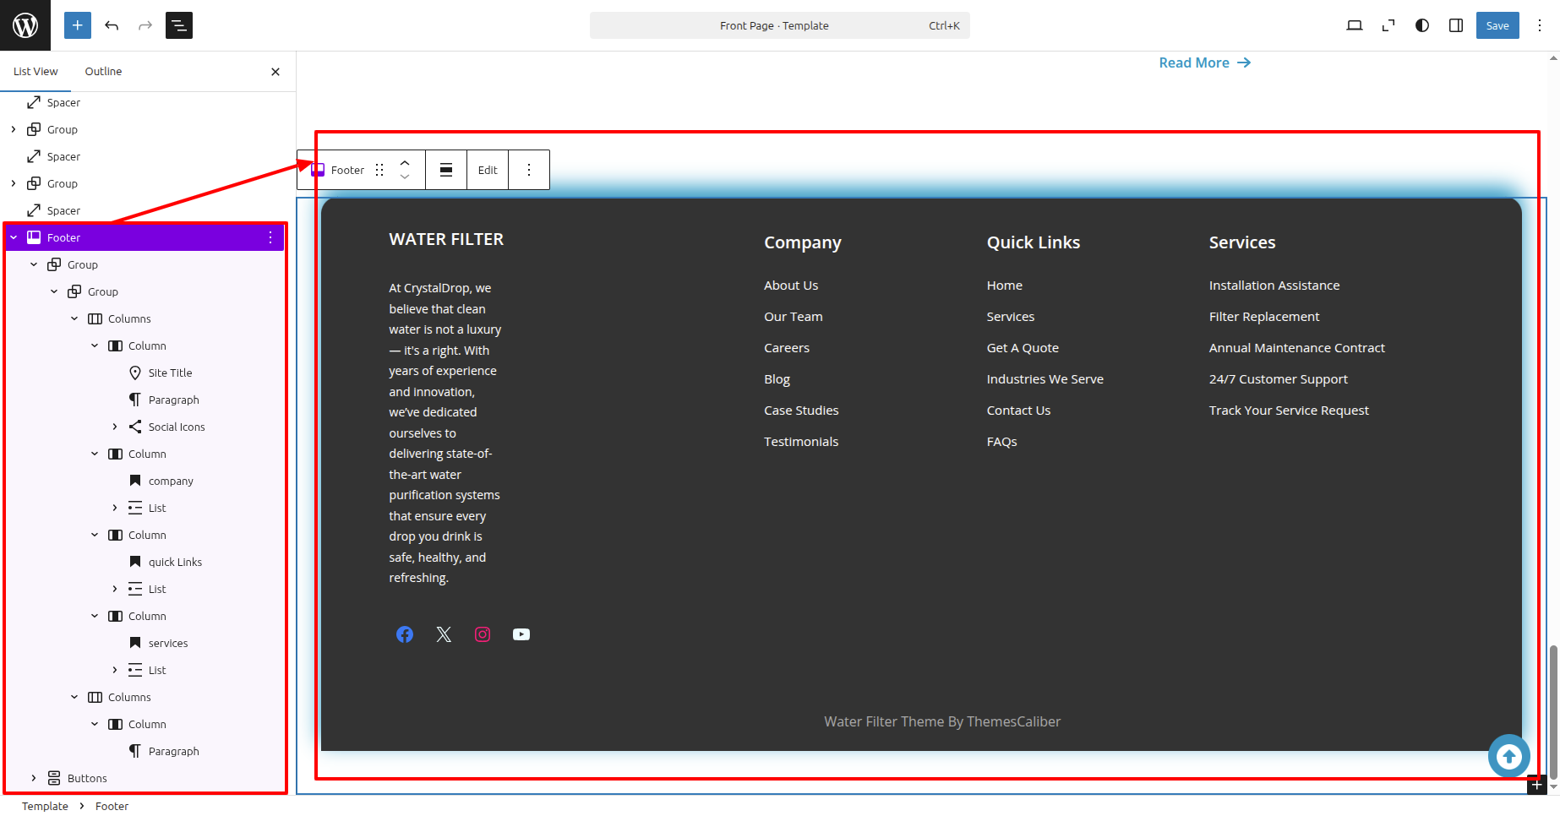The image size is (1560, 816).
Task: Select the second Columns block in list view
Action: [129, 697]
